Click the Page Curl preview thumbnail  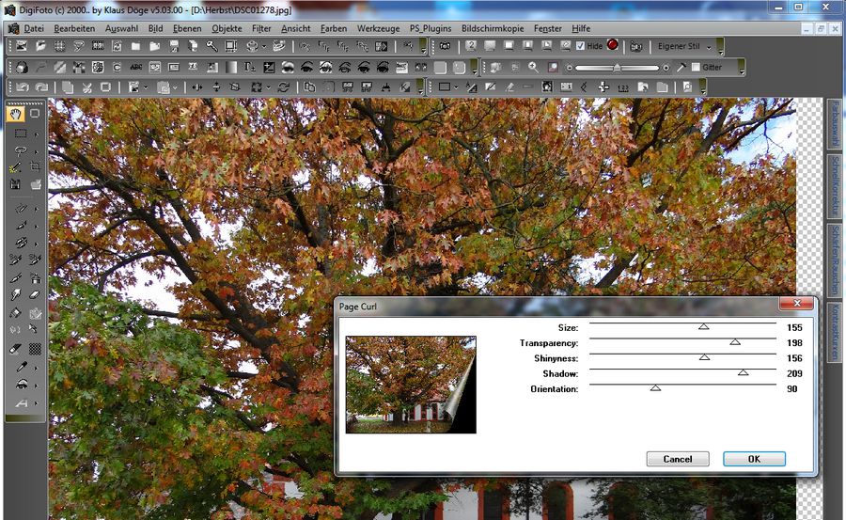point(411,385)
